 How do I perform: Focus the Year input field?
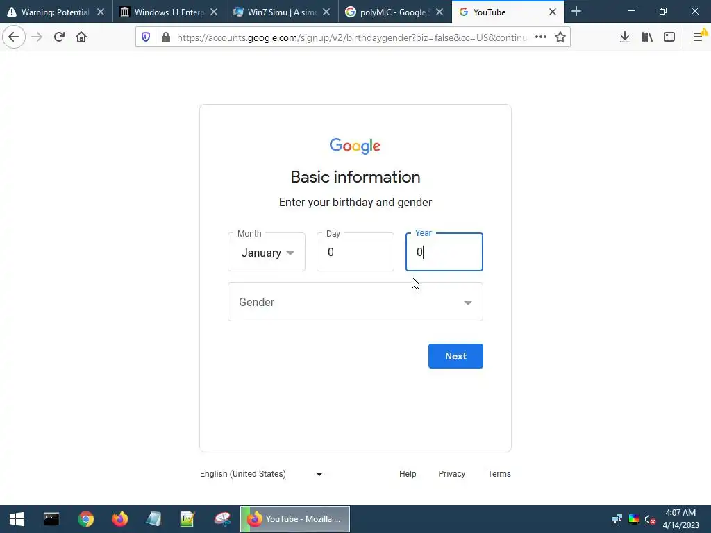pyautogui.click(x=444, y=252)
